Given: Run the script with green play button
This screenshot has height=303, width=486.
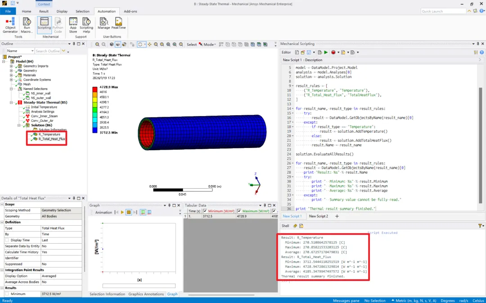Looking at the screenshot, I should (x=326, y=52).
